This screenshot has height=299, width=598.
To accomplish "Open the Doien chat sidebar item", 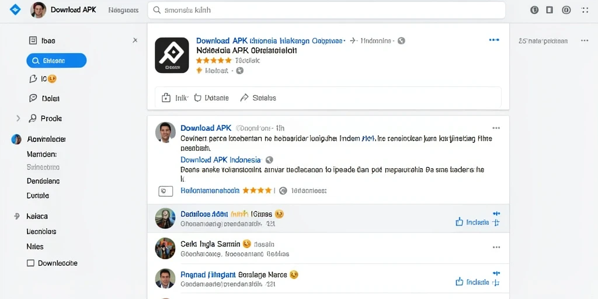I will click(x=44, y=98).
